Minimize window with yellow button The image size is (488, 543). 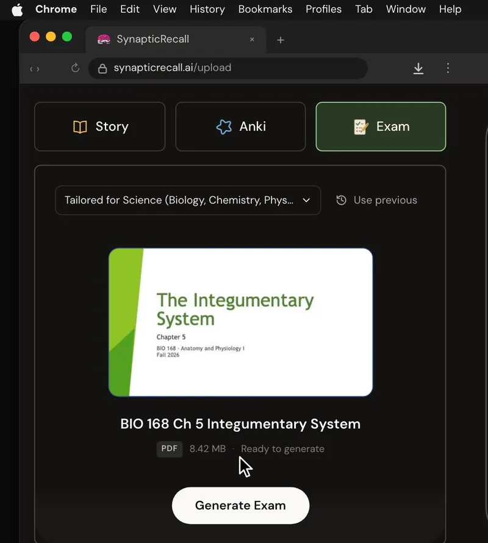[51, 37]
